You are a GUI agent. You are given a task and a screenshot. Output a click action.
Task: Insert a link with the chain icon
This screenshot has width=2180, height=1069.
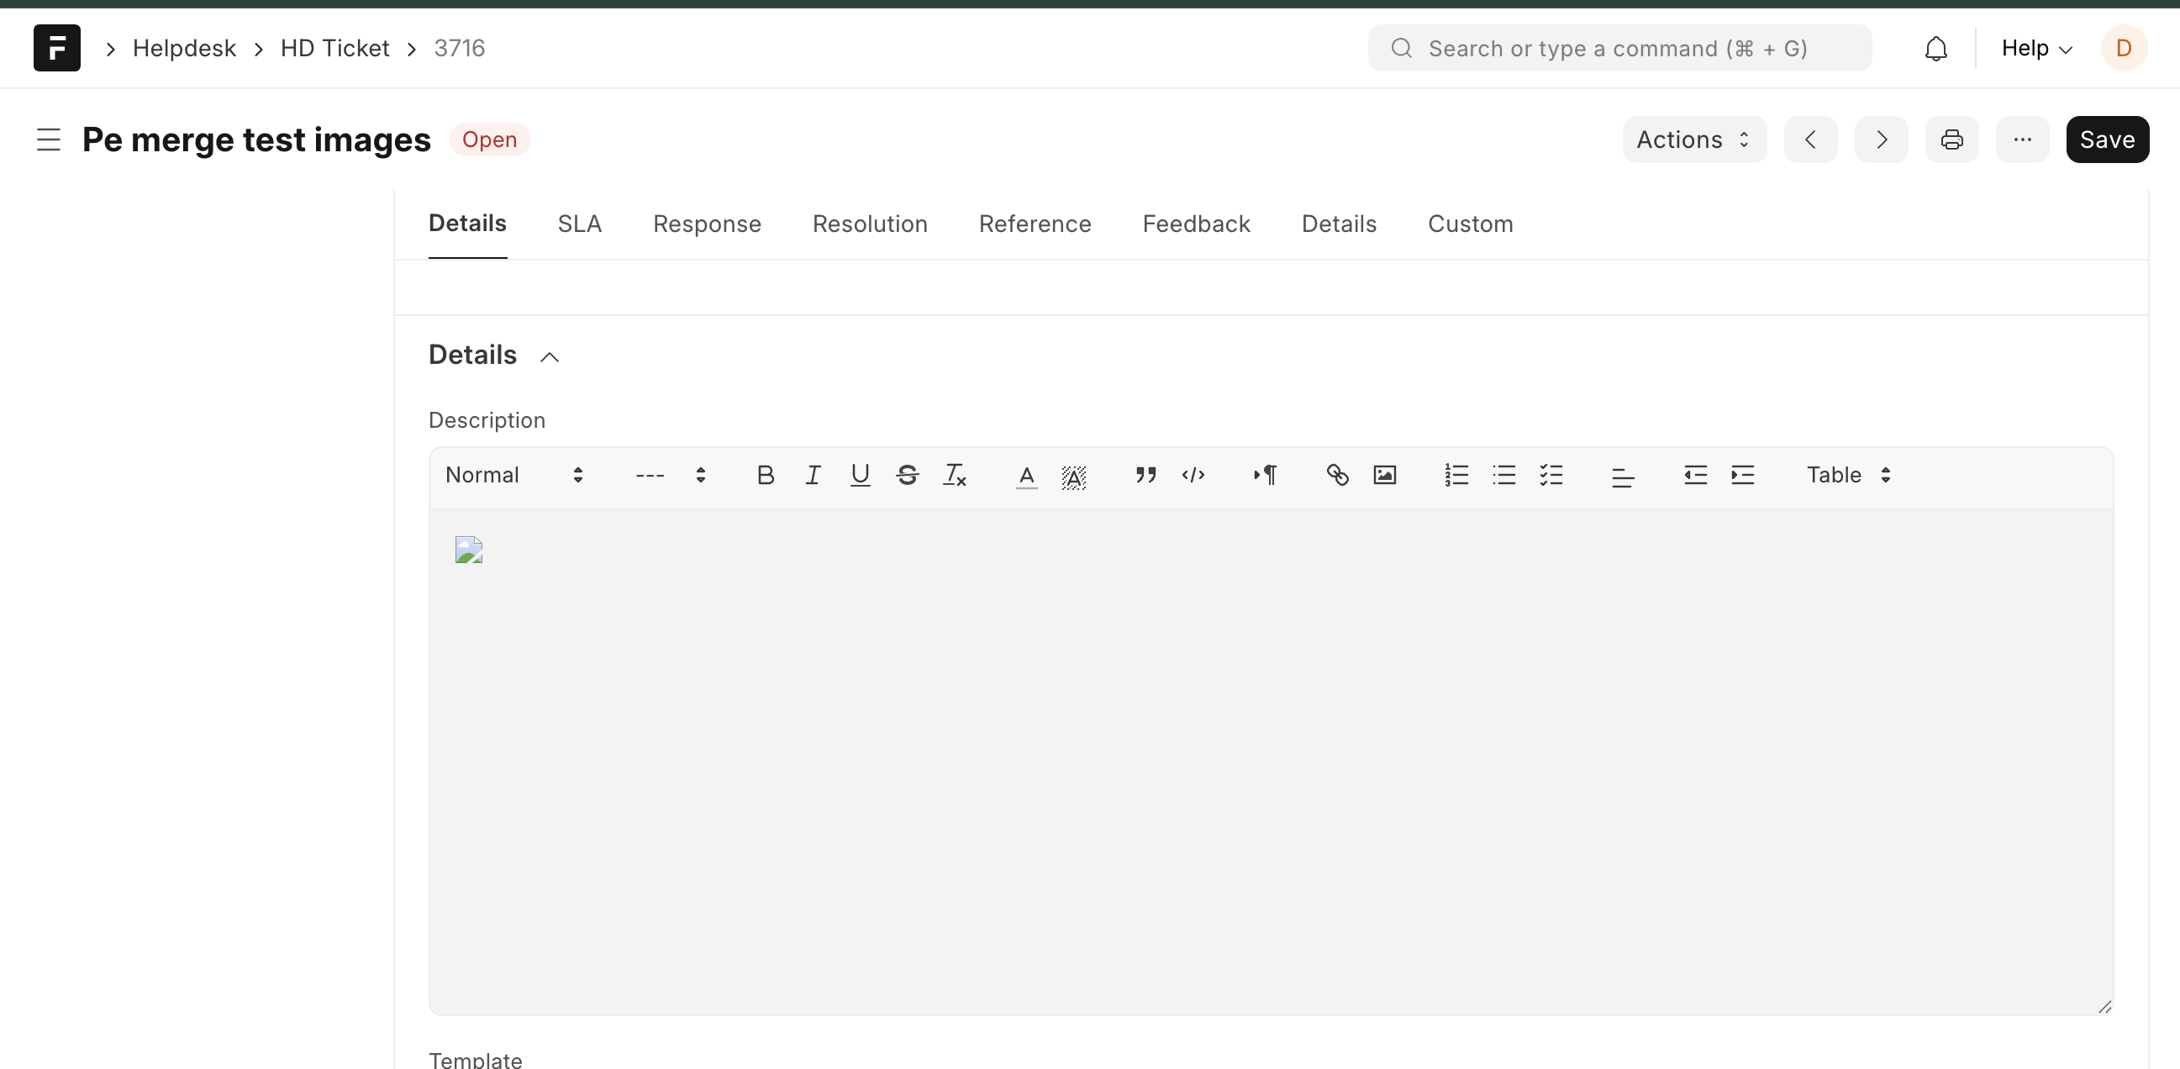(x=1337, y=475)
